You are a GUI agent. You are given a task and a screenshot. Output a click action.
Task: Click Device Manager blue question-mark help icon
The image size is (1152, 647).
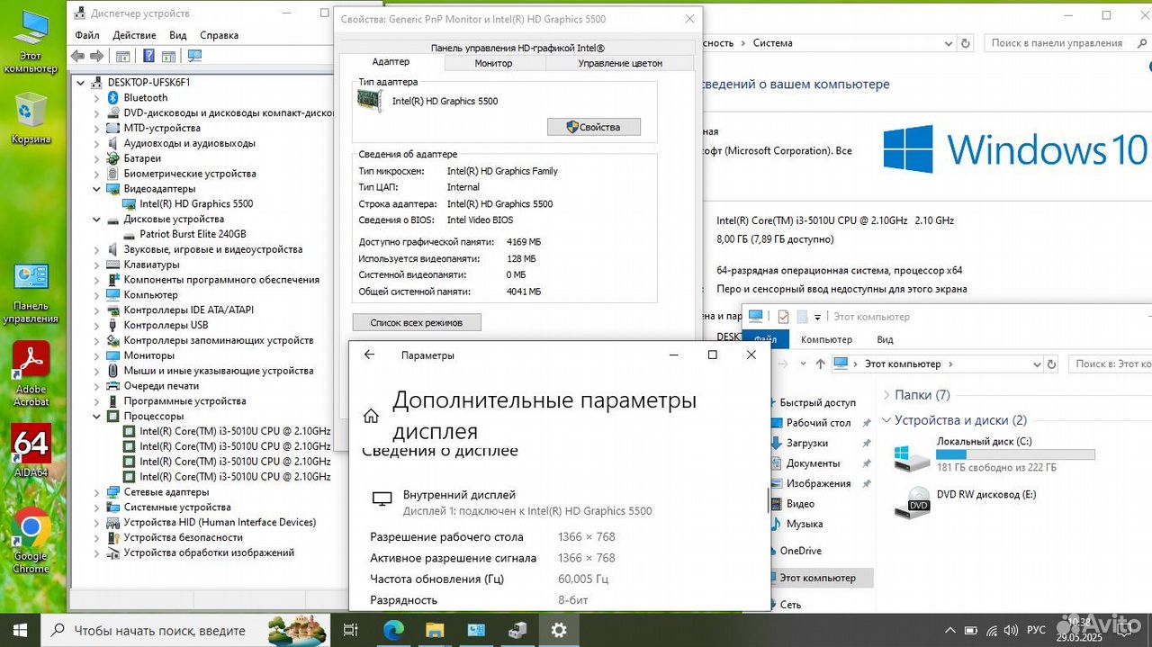pos(148,56)
